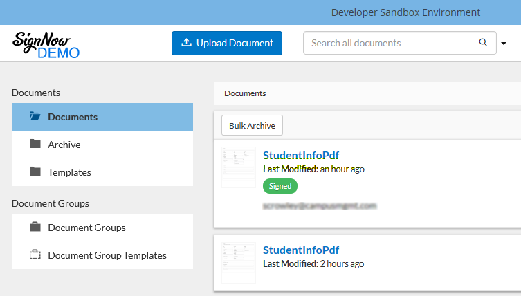The image size is (521, 296).
Task: Open Document Groups in the sidebar
Action: pyautogui.click(x=86, y=228)
